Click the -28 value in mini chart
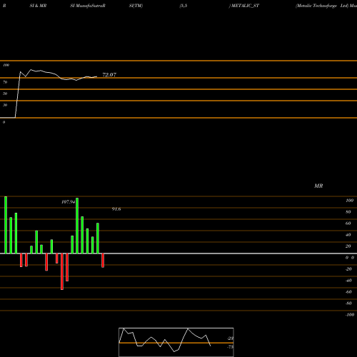Image resolution: width=357 pixels, height=357 pixels. coord(230,338)
